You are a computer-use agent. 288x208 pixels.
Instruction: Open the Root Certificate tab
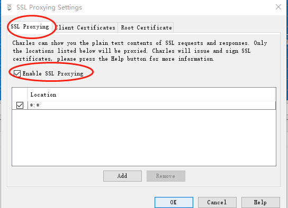point(146,27)
